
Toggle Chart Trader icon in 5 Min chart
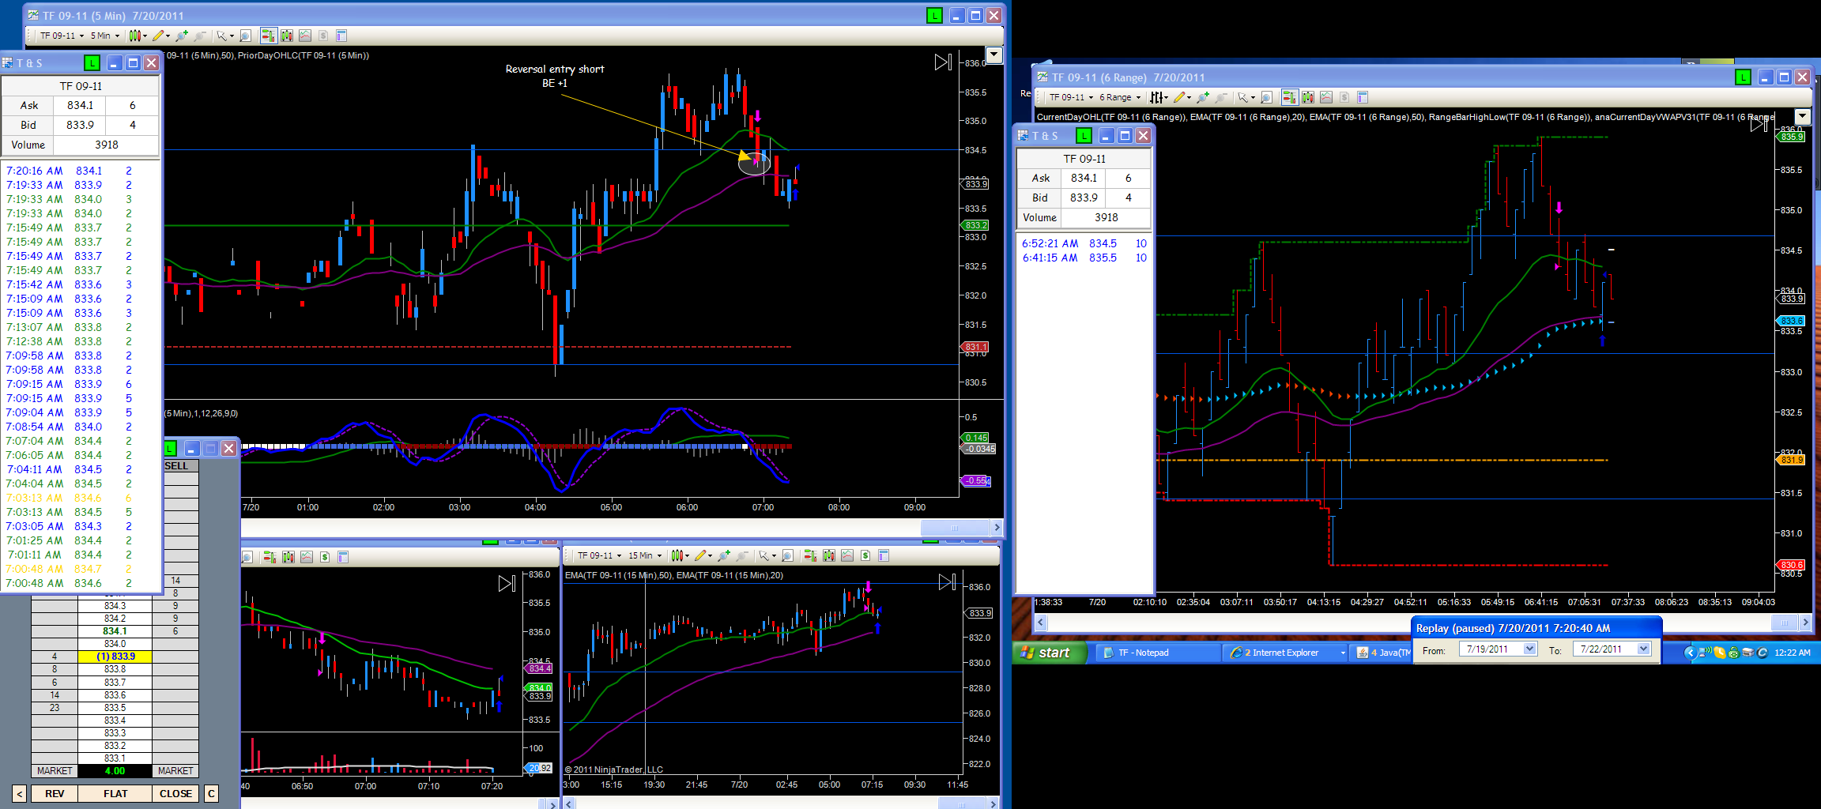tap(268, 36)
